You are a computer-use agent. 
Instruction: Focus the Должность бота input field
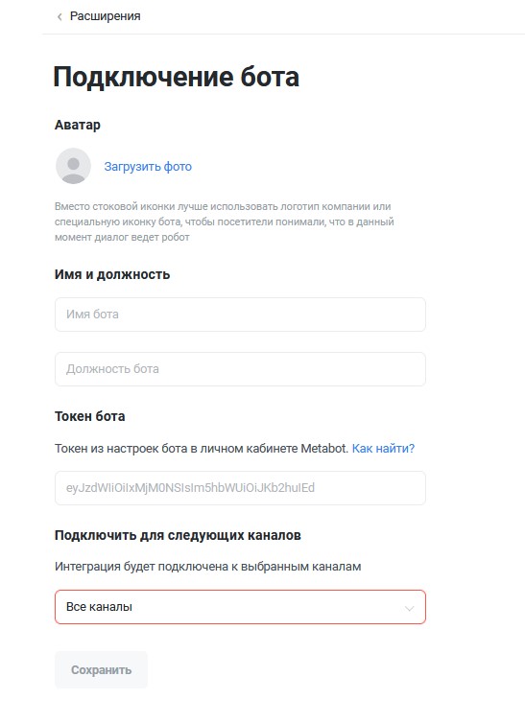tap(240, 369)
